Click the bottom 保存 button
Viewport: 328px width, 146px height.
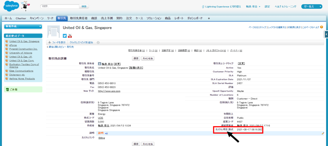click(136, 144)
